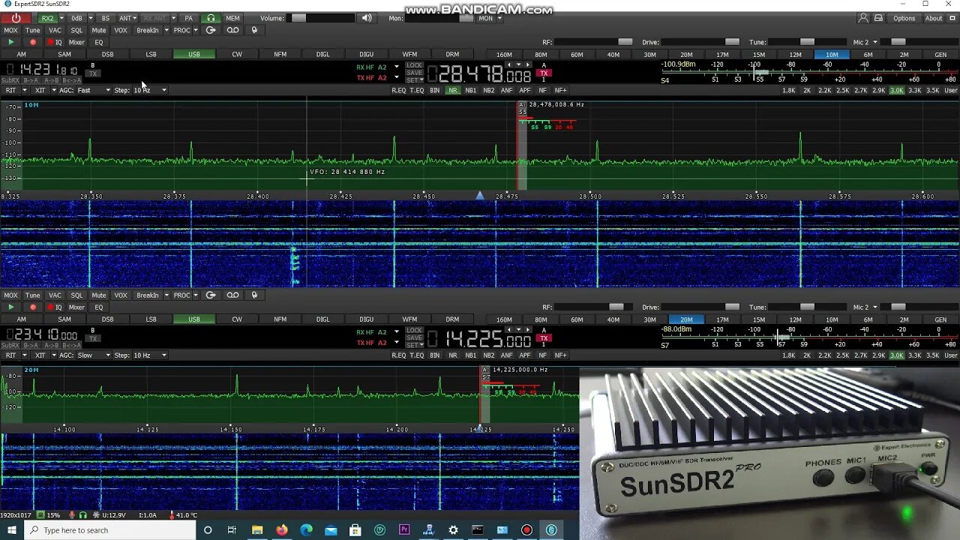Toggle ANF in the 20M panel
Viewport: 960px width, 540px height.
[506, 355]
